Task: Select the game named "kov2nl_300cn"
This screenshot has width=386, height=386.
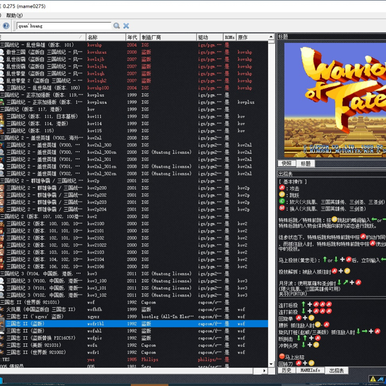Action: [102, 152]
